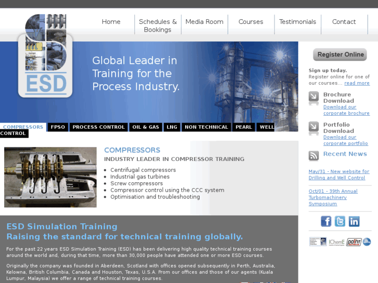This screenshot has width=378, height=283.
Task: Click the ESD logo
Action: [45, 56]
